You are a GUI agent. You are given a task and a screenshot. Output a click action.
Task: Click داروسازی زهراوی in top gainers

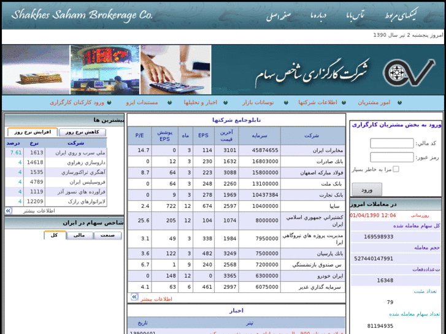[x=86, y=162]
